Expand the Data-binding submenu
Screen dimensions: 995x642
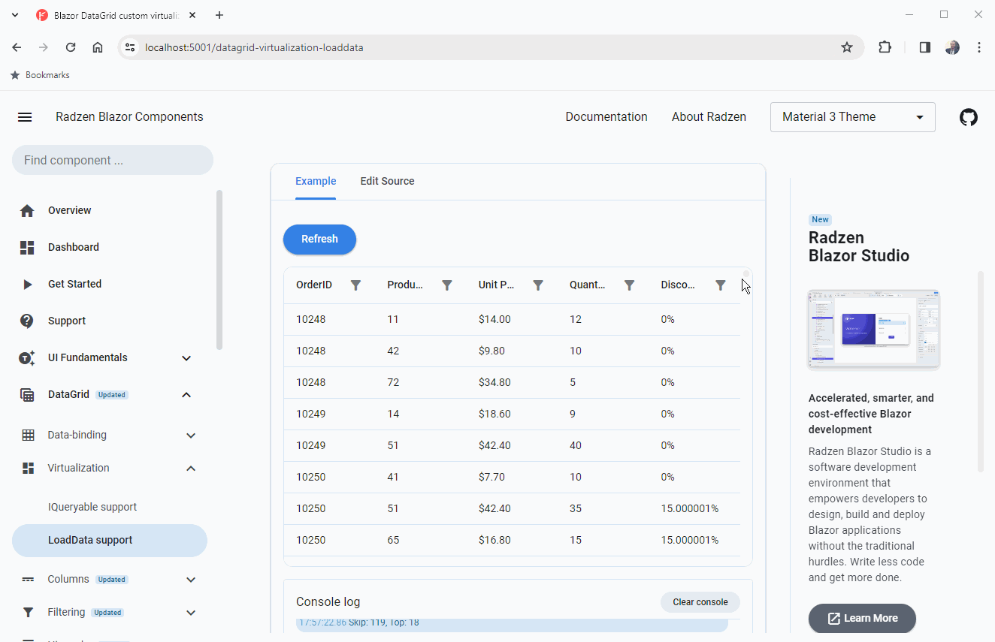pyautogui.click(x=191, y=436)
